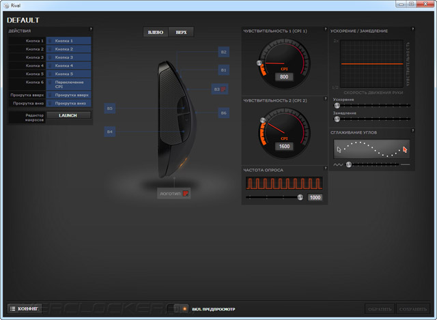Open the Логотип illumination color swatch
The height and width of the screenshot is (320, 437).
(185, 193)
